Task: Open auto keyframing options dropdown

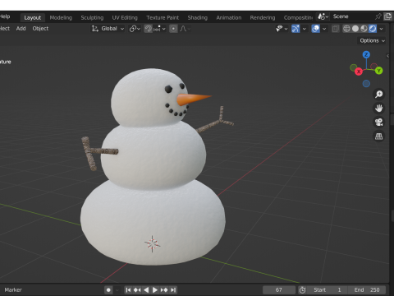Action: [x=117, y=290]
